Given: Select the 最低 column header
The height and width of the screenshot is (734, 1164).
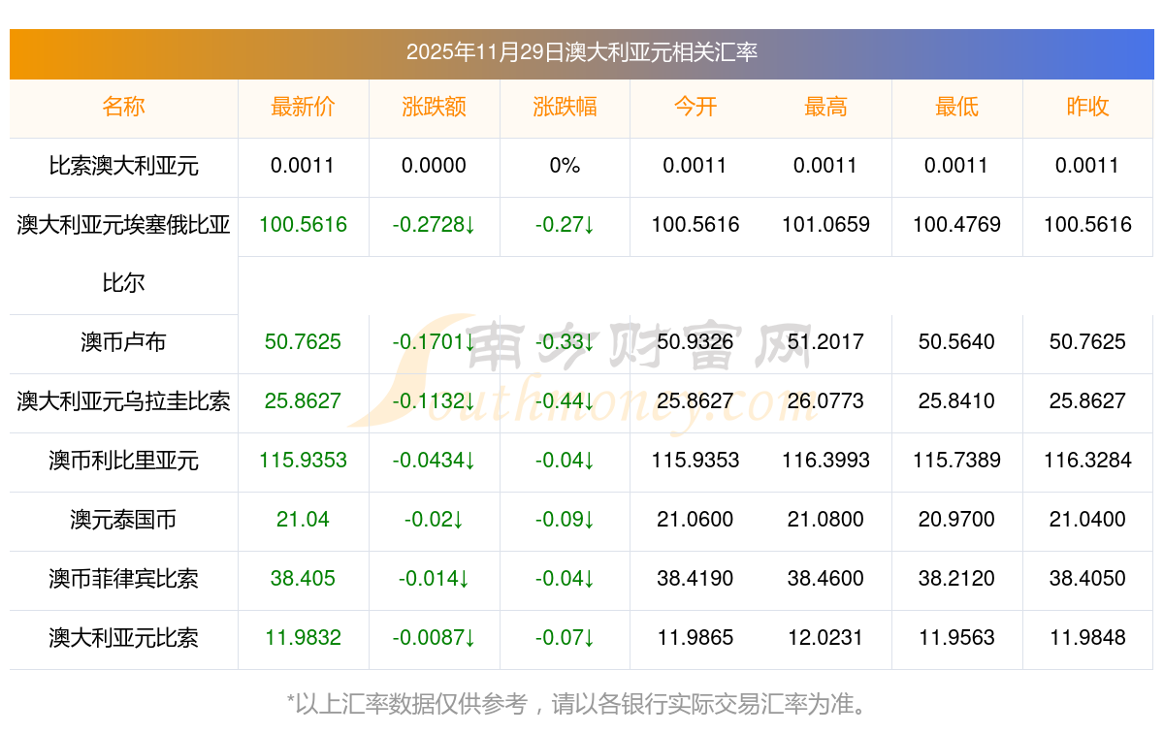Looking at the screenshot, I should pos(956,107).
